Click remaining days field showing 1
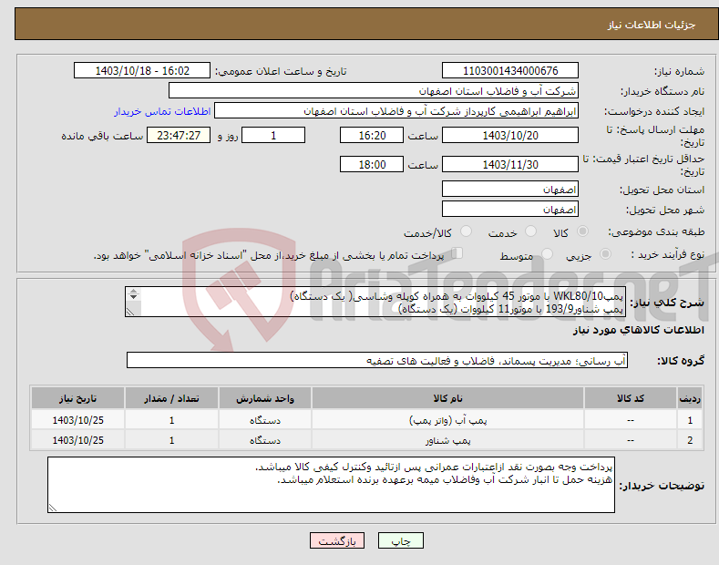Image resolution: width=719 pixels, height=565 pixels. coord(273,135)
